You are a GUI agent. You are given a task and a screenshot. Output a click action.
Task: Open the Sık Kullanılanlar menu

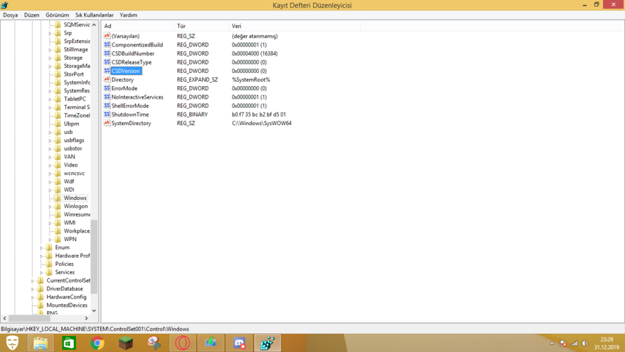click(94, 15)
